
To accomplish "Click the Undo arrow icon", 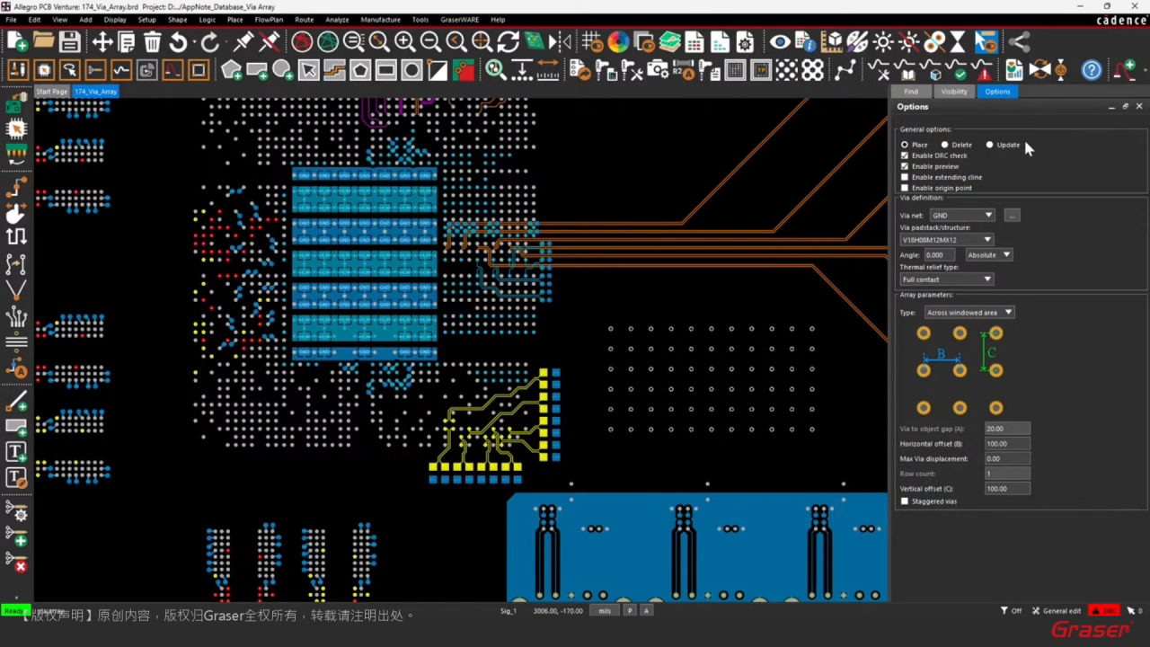I will (179, 41).
